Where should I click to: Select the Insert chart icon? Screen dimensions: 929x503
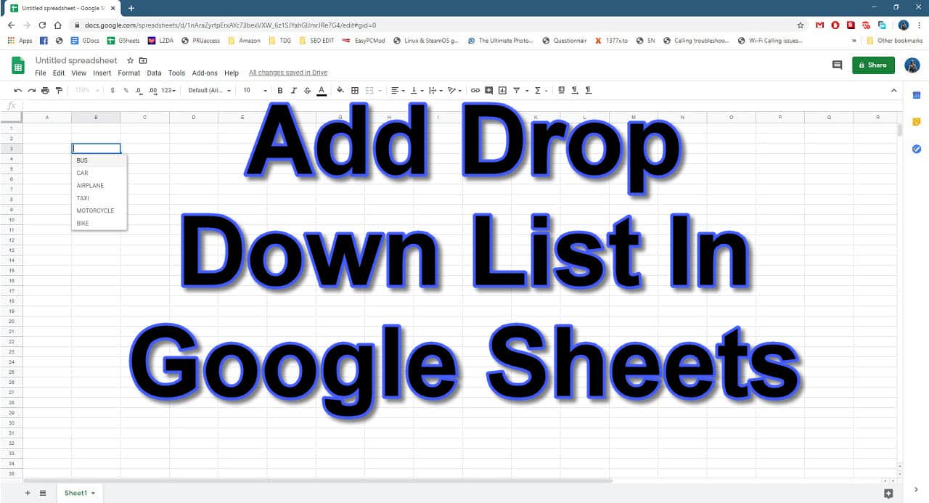502,90
